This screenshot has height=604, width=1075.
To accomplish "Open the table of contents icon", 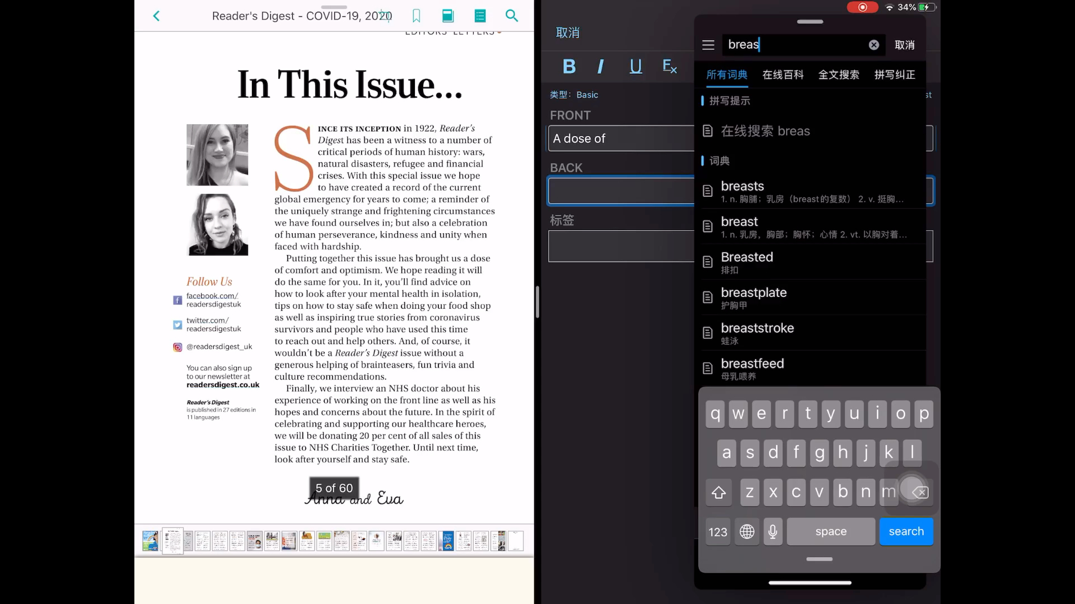I will click(480, 16).
